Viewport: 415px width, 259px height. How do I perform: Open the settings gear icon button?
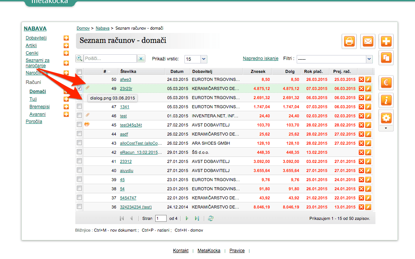pyautogui.click(x=386, y=118)
